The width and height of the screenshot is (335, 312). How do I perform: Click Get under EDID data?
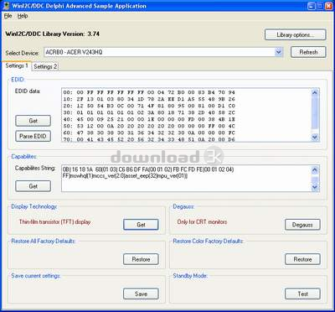[x=33, y=121]
